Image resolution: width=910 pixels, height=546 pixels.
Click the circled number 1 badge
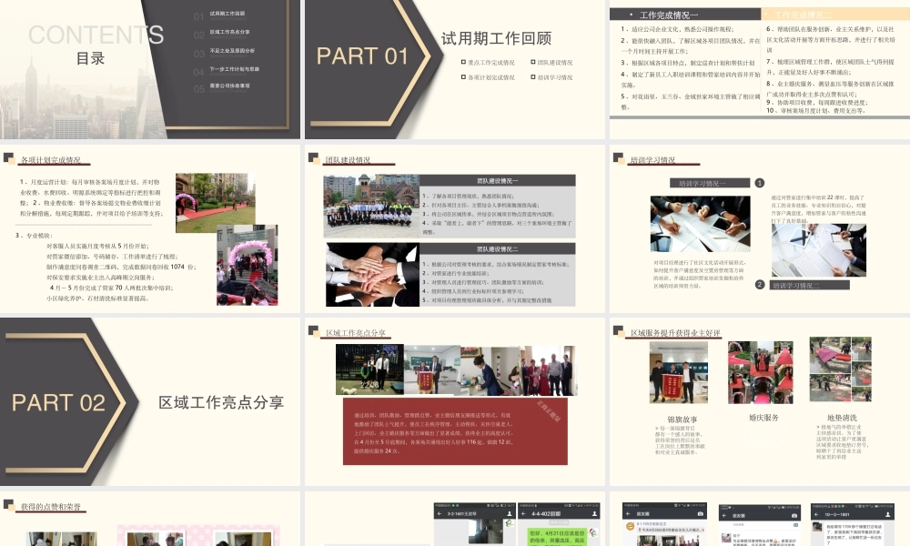tap(760, 183)
